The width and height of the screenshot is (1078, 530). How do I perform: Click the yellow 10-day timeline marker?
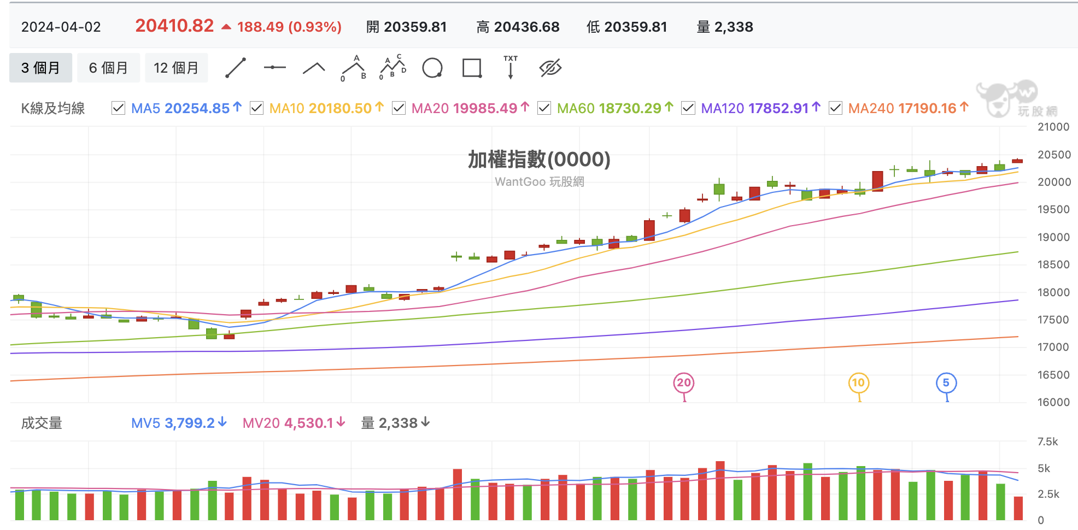pyautogui.click(x=859, y=383)
